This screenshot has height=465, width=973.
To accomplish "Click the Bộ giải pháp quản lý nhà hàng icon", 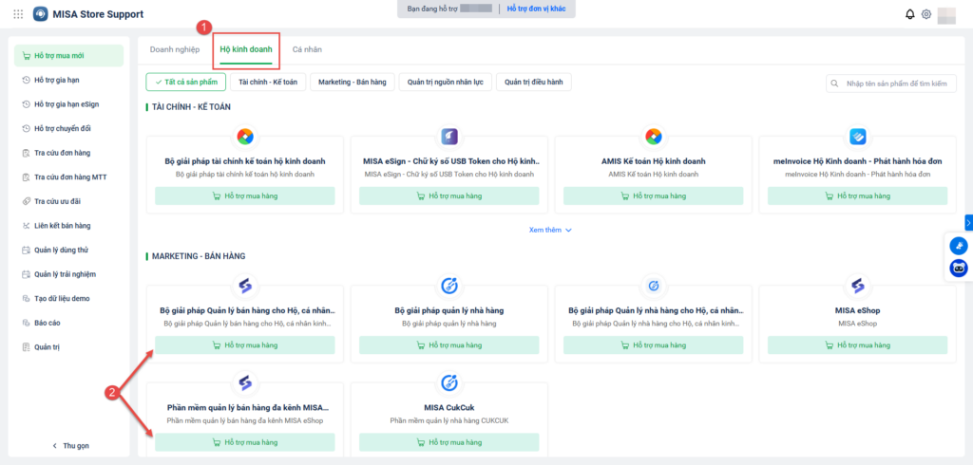I will (449, 286).
